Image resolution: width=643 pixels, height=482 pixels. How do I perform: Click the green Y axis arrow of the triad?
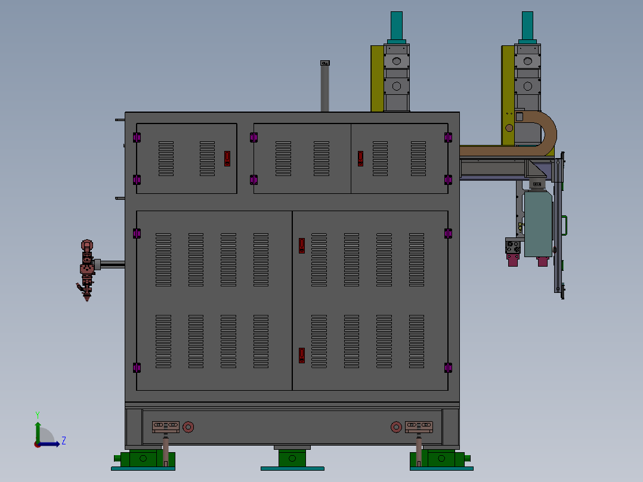tap(38, 431)
